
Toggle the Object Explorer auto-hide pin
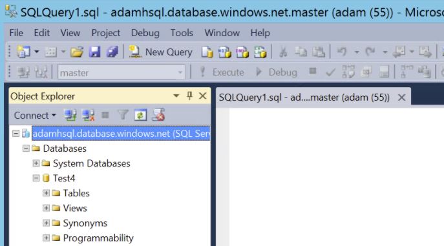[x=189, y=96]
